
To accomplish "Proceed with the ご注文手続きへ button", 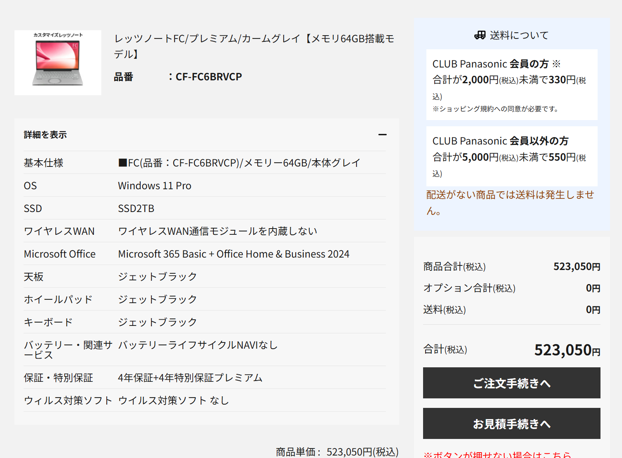I will (x=511, y=383).
